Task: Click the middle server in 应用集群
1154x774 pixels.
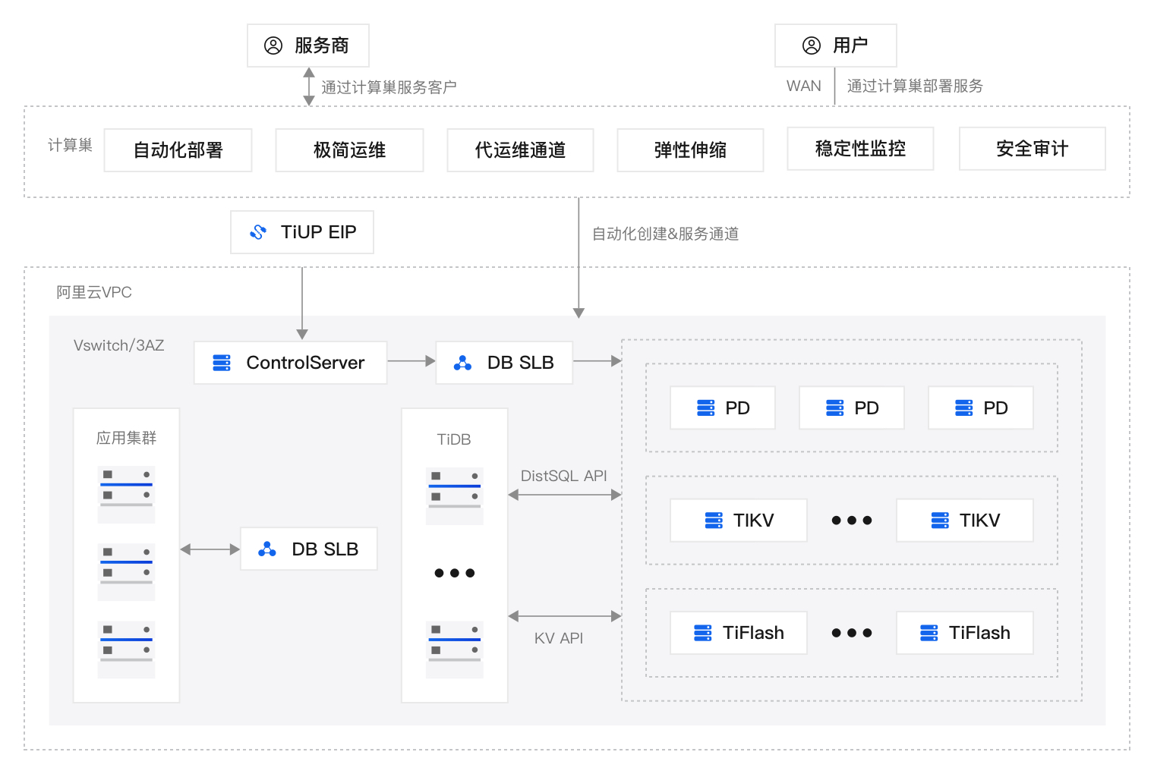Action: tap(126, 571)
